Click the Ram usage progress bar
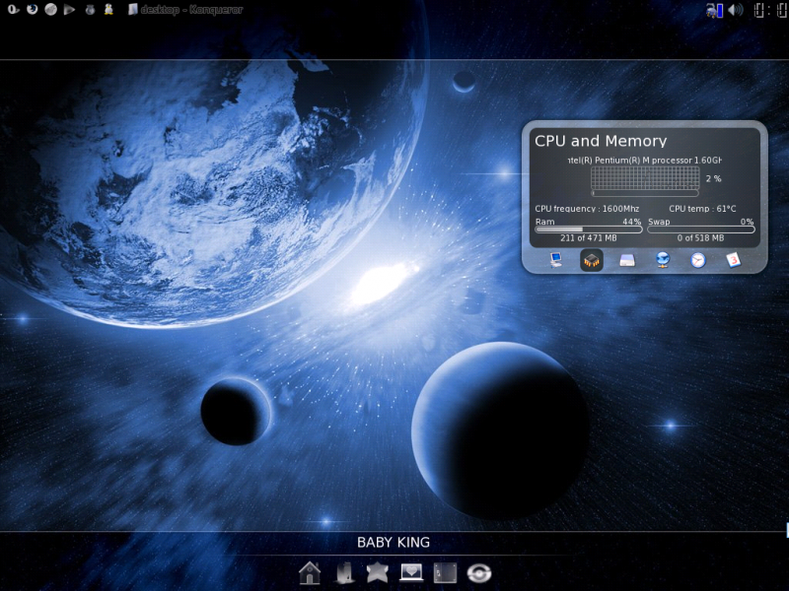 (x=589, y=230)
